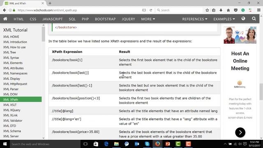
Task: Click the Host An Online Meeting ad
Action: 240,61
